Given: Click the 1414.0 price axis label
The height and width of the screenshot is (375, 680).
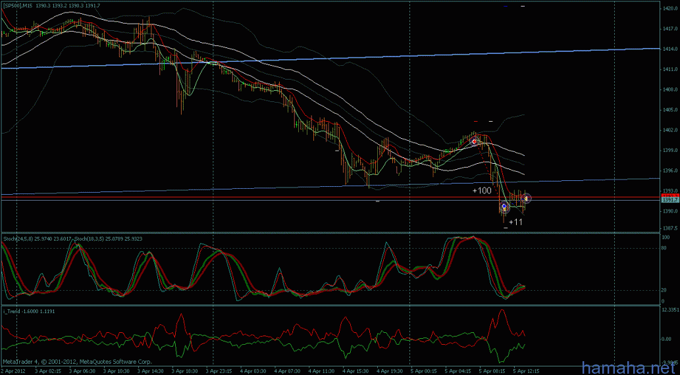Looking at the screenshot, I should [x=669, y=49].
